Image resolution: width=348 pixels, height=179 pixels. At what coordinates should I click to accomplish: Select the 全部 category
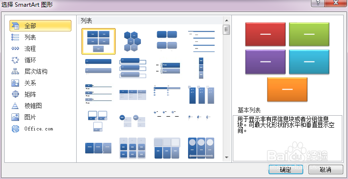coord(40,26)
